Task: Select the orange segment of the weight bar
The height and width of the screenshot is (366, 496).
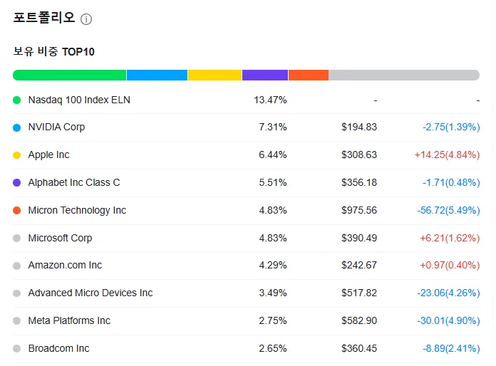Action: tap(309, 75)
